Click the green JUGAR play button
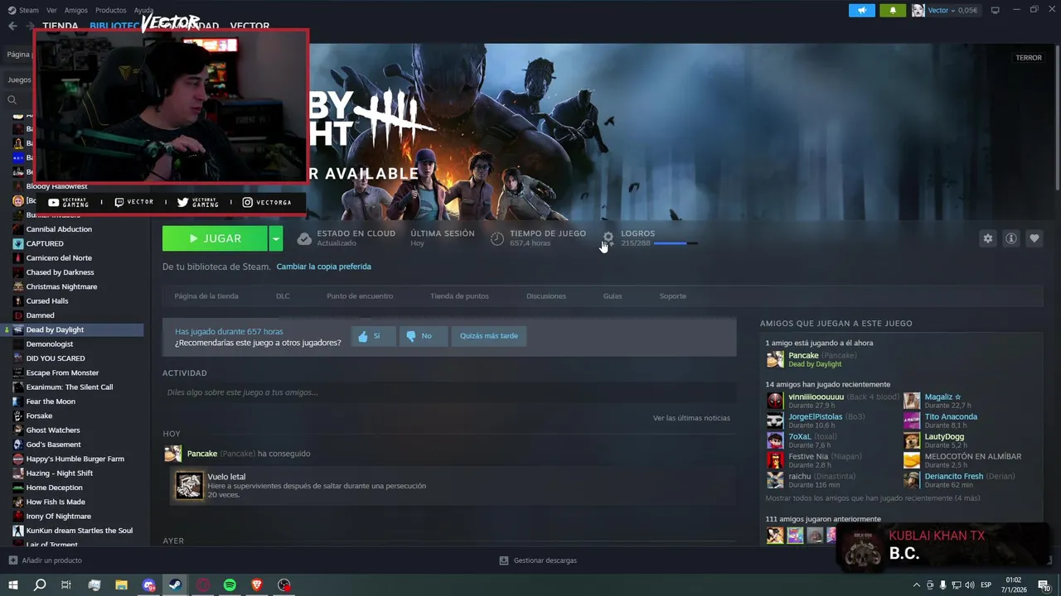 pyautogui.click(x=215, y=238)
